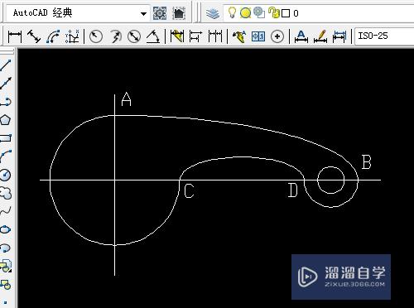Click the Quick Dimension tool
The image size is (414, 308).
click(x=177, y=36)
